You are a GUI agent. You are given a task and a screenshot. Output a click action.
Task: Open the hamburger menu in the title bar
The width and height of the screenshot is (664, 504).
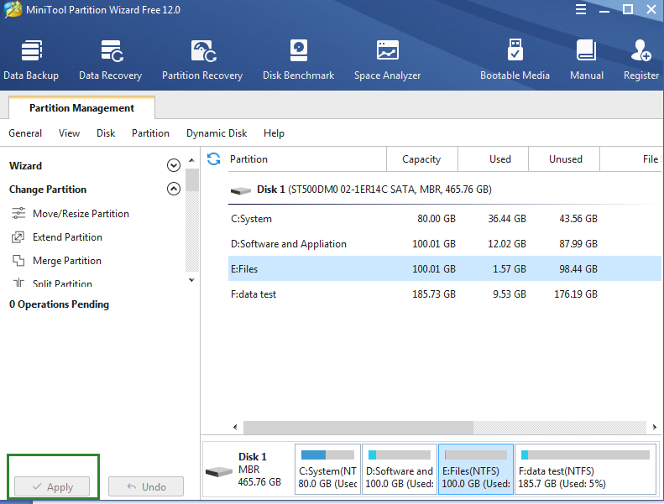coord(581,9)
